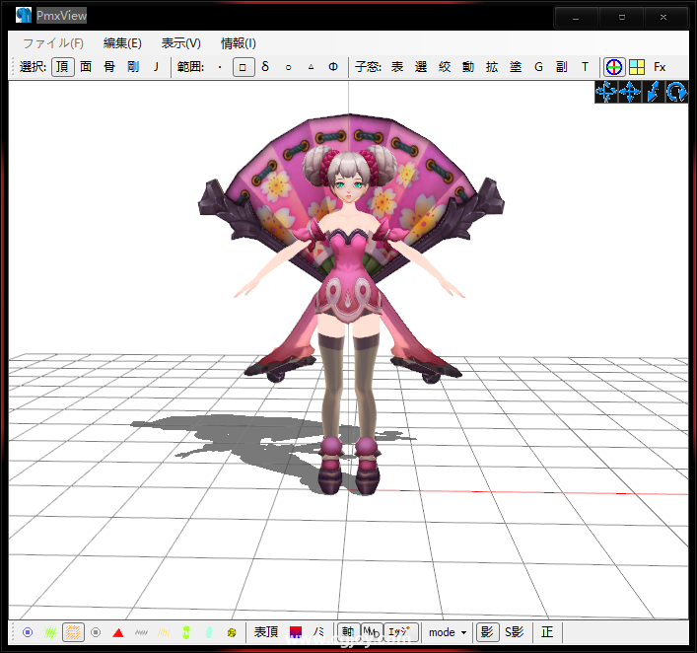
Task: Click the 骨 bone selection button
Action: point(109,67)
